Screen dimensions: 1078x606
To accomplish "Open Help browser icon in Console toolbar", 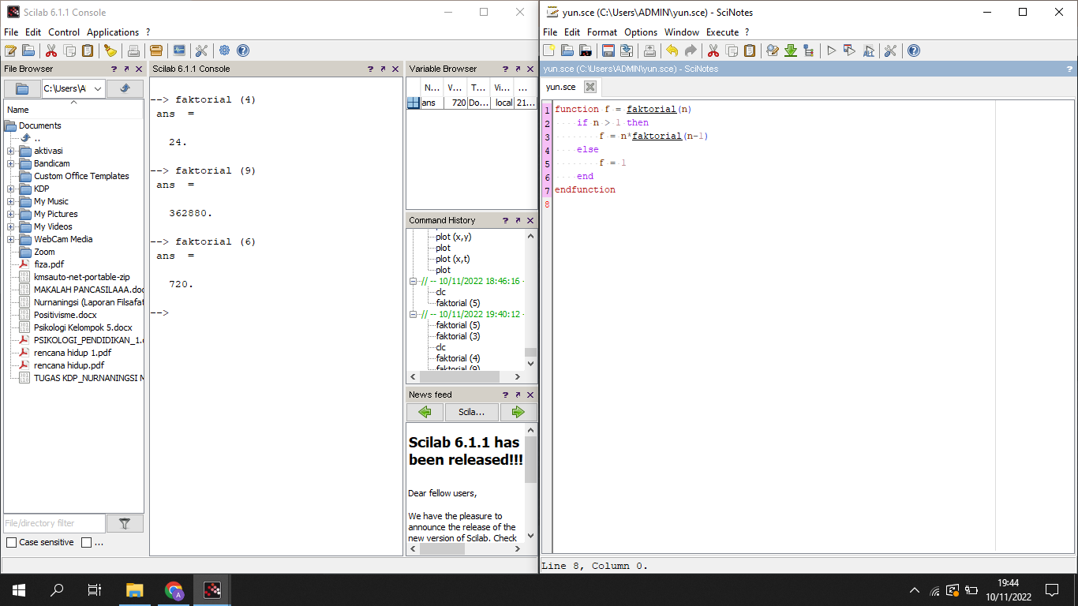I will [x=243, y=50].
